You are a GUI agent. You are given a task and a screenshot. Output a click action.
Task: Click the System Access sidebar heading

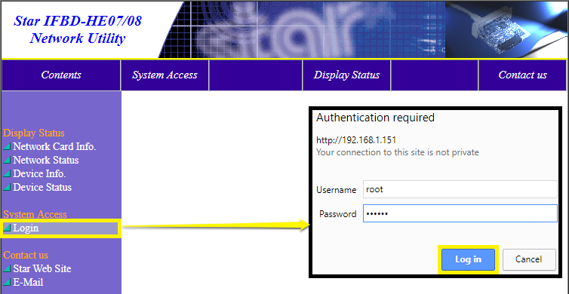(35, 215)
